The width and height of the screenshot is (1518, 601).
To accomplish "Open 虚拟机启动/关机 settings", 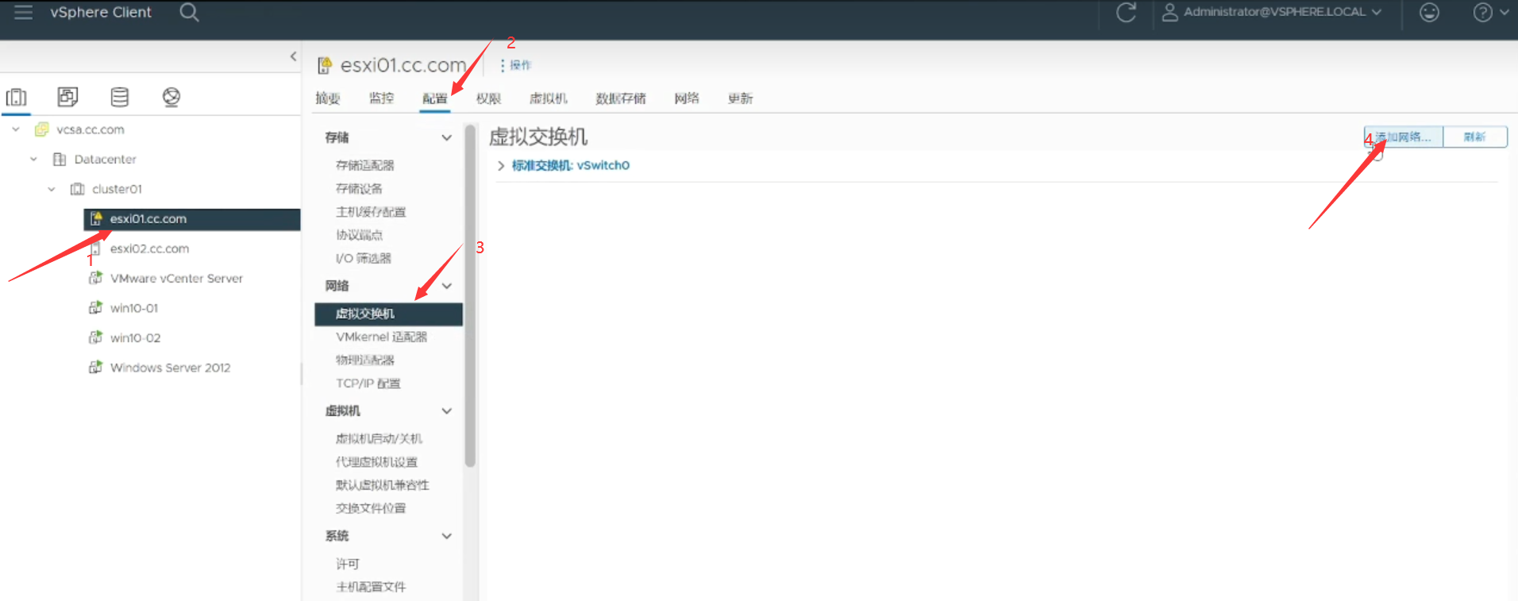I will click(x=379, y=438).
